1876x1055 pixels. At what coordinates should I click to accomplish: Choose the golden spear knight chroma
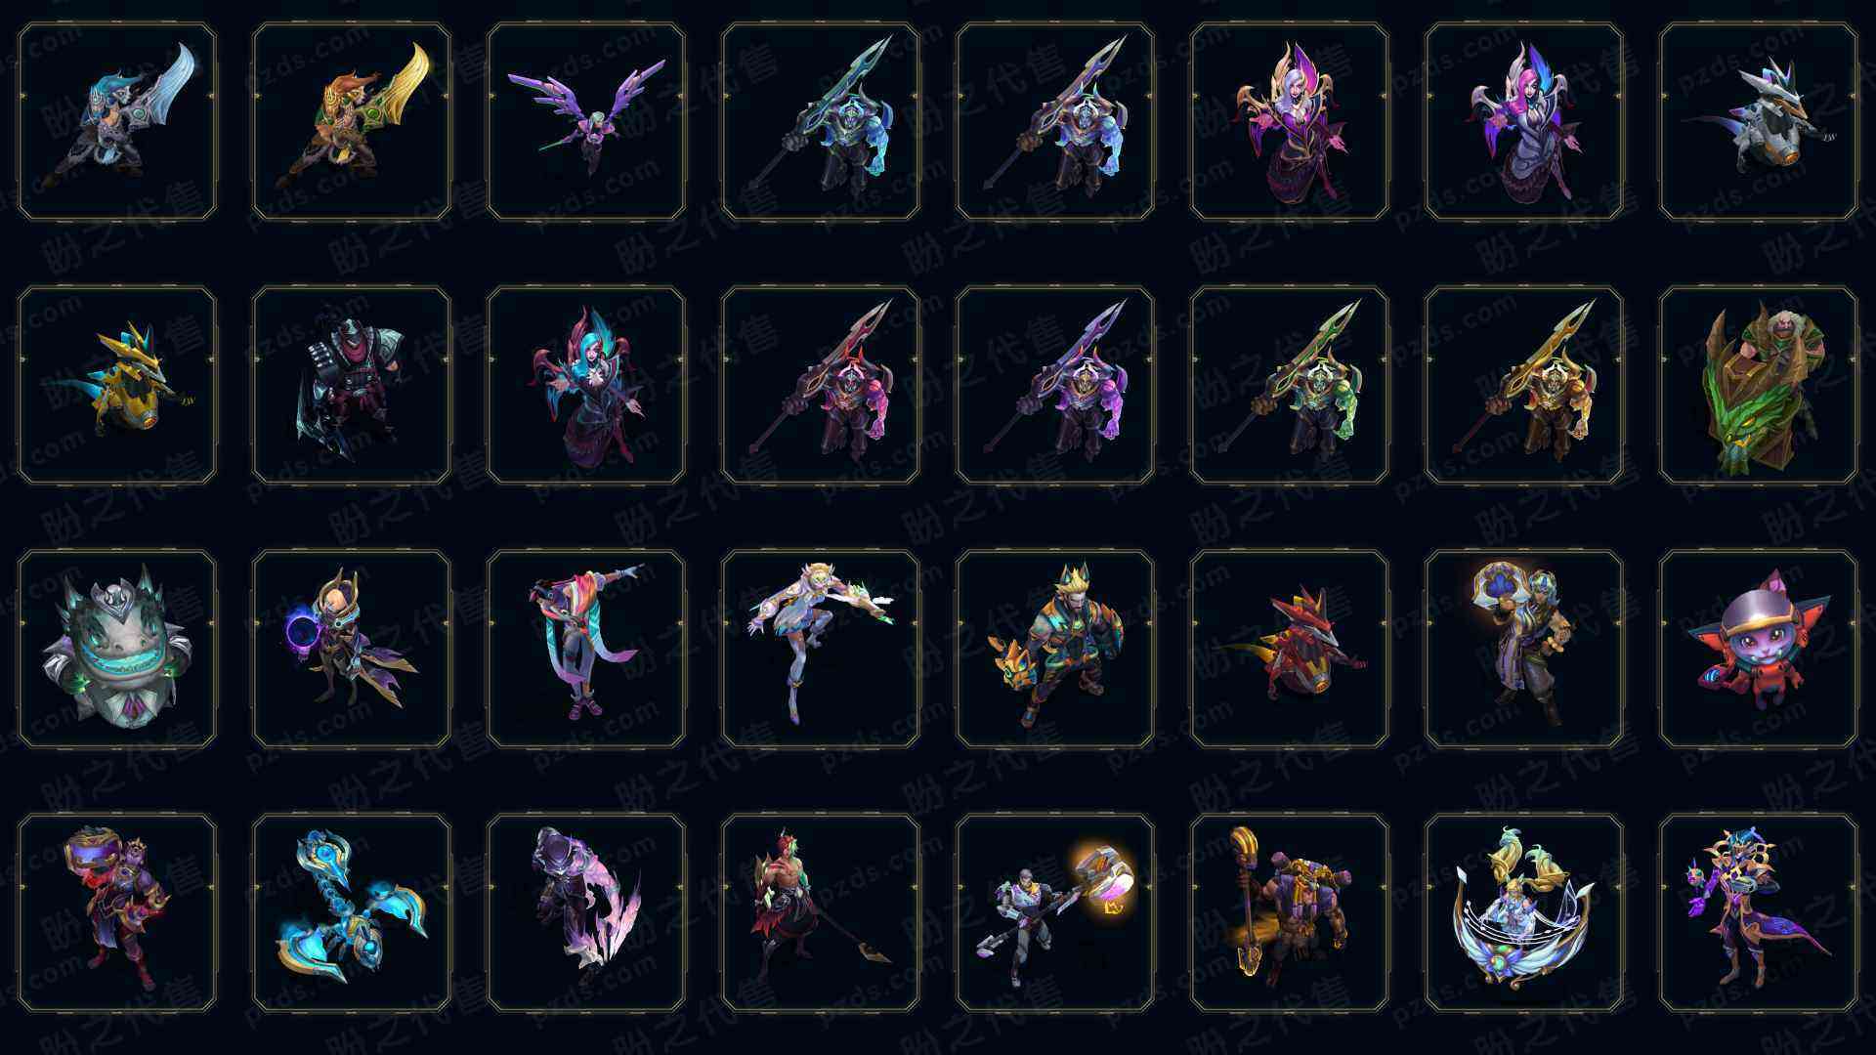pyautogui.click(x=1524, y=385)
